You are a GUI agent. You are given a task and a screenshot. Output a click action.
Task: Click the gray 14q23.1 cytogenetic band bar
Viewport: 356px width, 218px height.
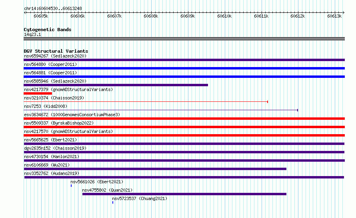184,39
